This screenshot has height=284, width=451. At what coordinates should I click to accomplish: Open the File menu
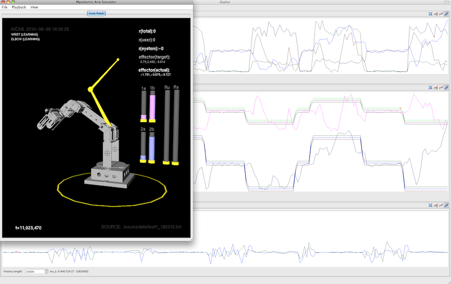(x=5, y=7)
